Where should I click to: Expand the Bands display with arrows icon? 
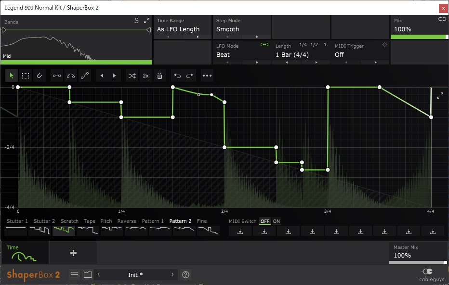click(146, 21)
